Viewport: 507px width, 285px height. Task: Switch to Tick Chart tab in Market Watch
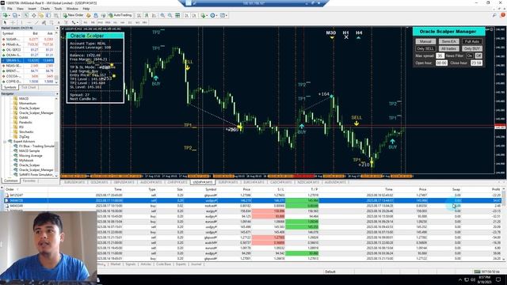click(29, 88)
